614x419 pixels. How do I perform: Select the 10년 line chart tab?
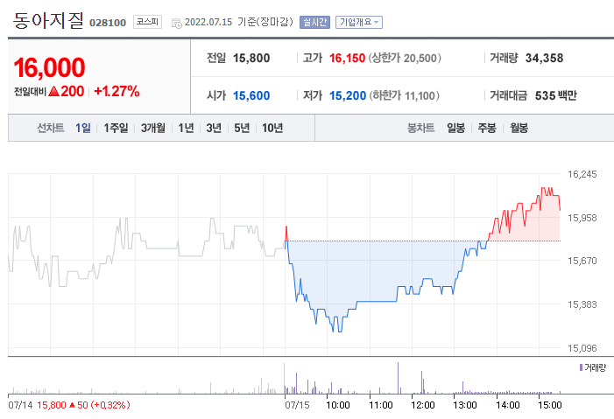[x=272, y=128]
